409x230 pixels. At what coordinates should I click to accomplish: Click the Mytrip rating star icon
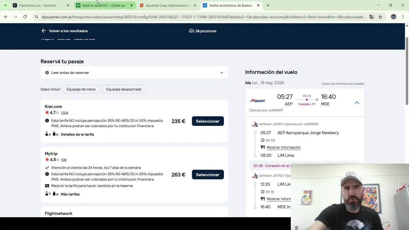[x=47, y=159]
